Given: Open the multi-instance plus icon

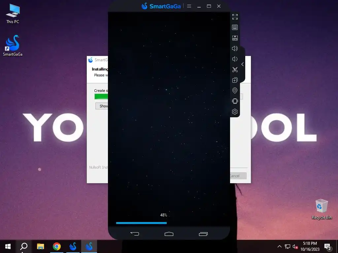Looking at the screenshot, I should [x=235, y=80].
